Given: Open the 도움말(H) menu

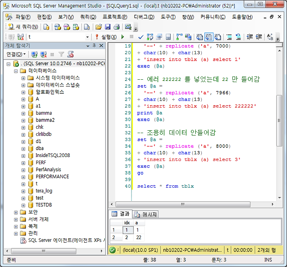Looking at the screenshot, I should tap(242, 17).
